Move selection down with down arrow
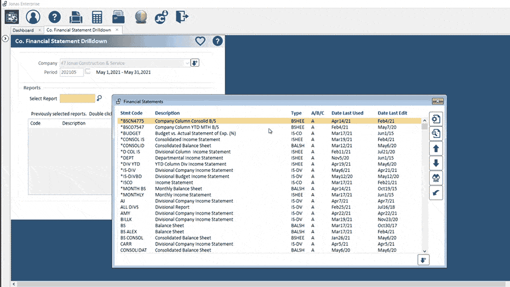The image size is (510, 287). coord(436,163)
